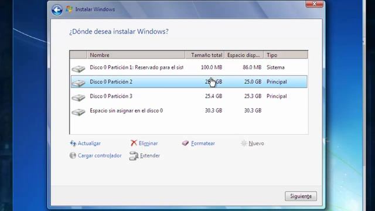The width and height of the screenshot is (375, 211).
Task: Click drive icon for Espacio sin asignar
Action: (78, 112)
